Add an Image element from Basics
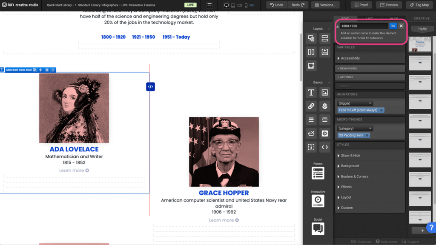This screenshot has width=436, height=245. click(x=325, y=92)
